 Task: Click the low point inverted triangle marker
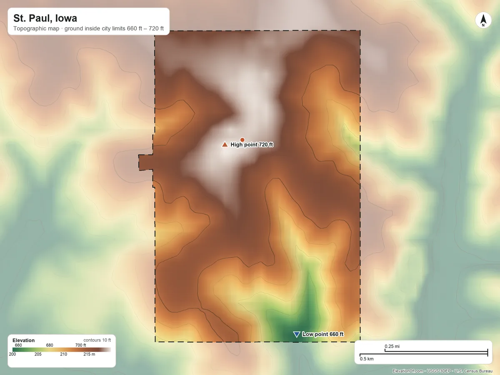pos(296,334)
